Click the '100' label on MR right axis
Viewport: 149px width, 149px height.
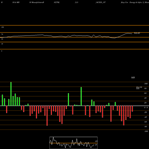coord(146,84)
